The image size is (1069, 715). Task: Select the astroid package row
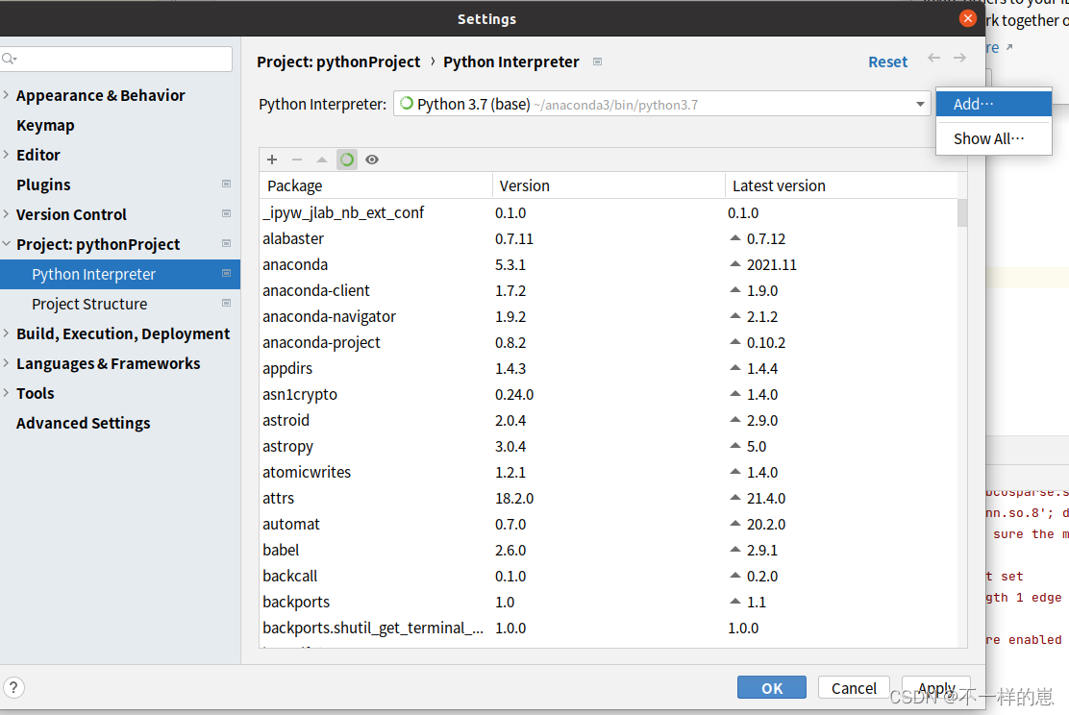[x=609, y=420]
